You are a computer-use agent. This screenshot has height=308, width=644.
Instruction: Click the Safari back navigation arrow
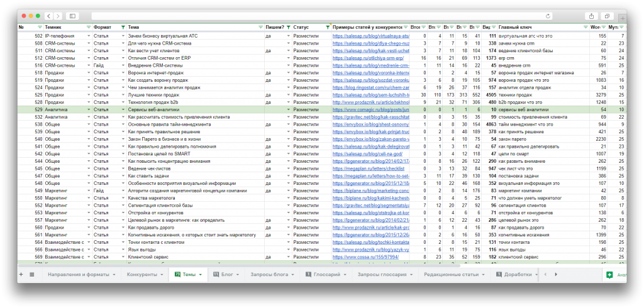(49, 16)
